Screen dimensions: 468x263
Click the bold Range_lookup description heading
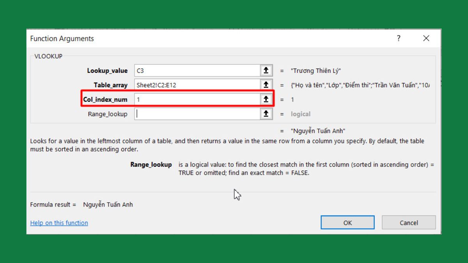pos(151,164)
